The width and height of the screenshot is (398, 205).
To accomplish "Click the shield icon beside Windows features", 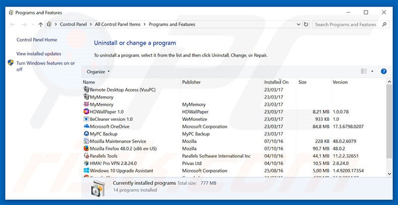I will (11, 62).
